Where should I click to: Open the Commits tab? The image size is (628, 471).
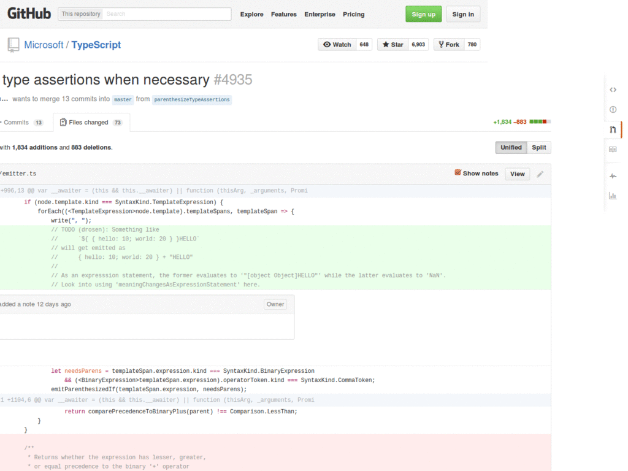pyautogui.click(x=21, y=123)
